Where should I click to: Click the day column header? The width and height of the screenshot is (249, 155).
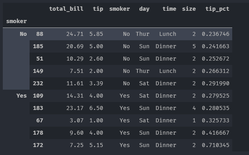click(144, 9)
